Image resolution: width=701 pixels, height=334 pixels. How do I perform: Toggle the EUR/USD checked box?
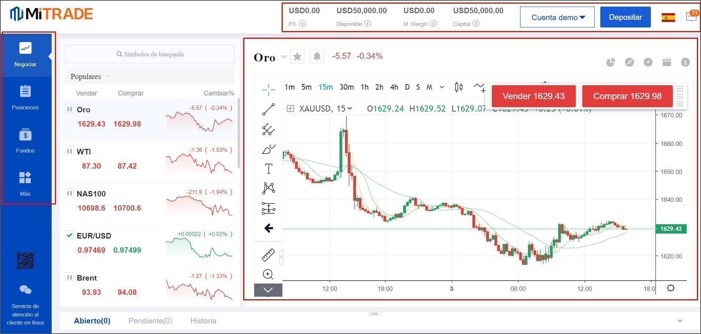(x=69, y=235)
